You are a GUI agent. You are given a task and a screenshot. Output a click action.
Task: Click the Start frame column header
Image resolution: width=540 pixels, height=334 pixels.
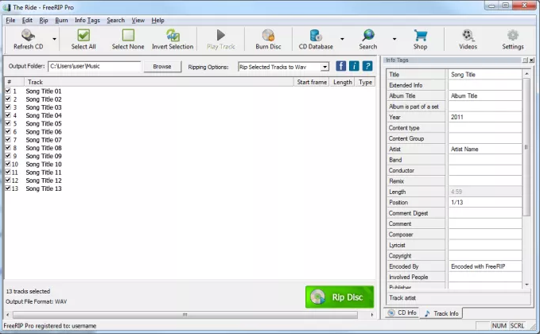[312, 82]
